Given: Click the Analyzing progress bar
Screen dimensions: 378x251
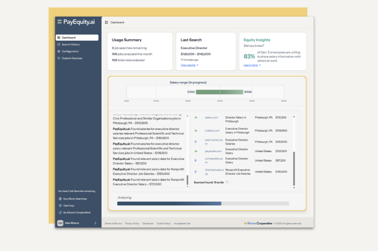Looking at the screenshot, I should coord(203,203).
